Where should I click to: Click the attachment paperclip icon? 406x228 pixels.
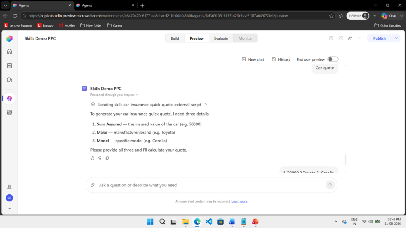coord(93,185)
